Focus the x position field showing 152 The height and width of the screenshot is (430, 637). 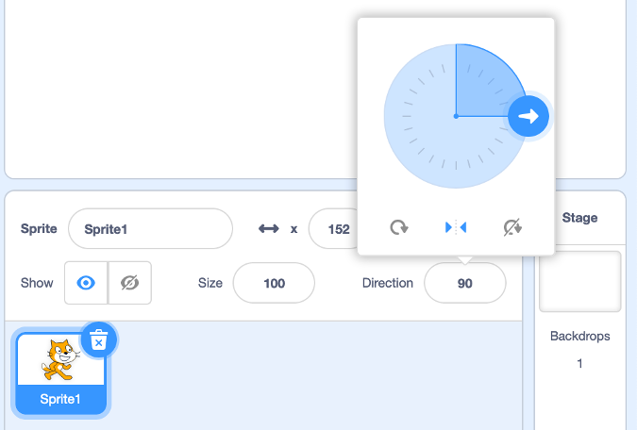pyautogui.click(x=334, y=229)
